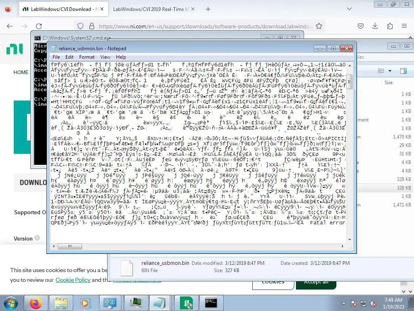Close the LabWindows/CVI 2019 Real-Time tab
Image resolution: width=414 pixels, height=311 pixels.
click(x=193, y=9)
